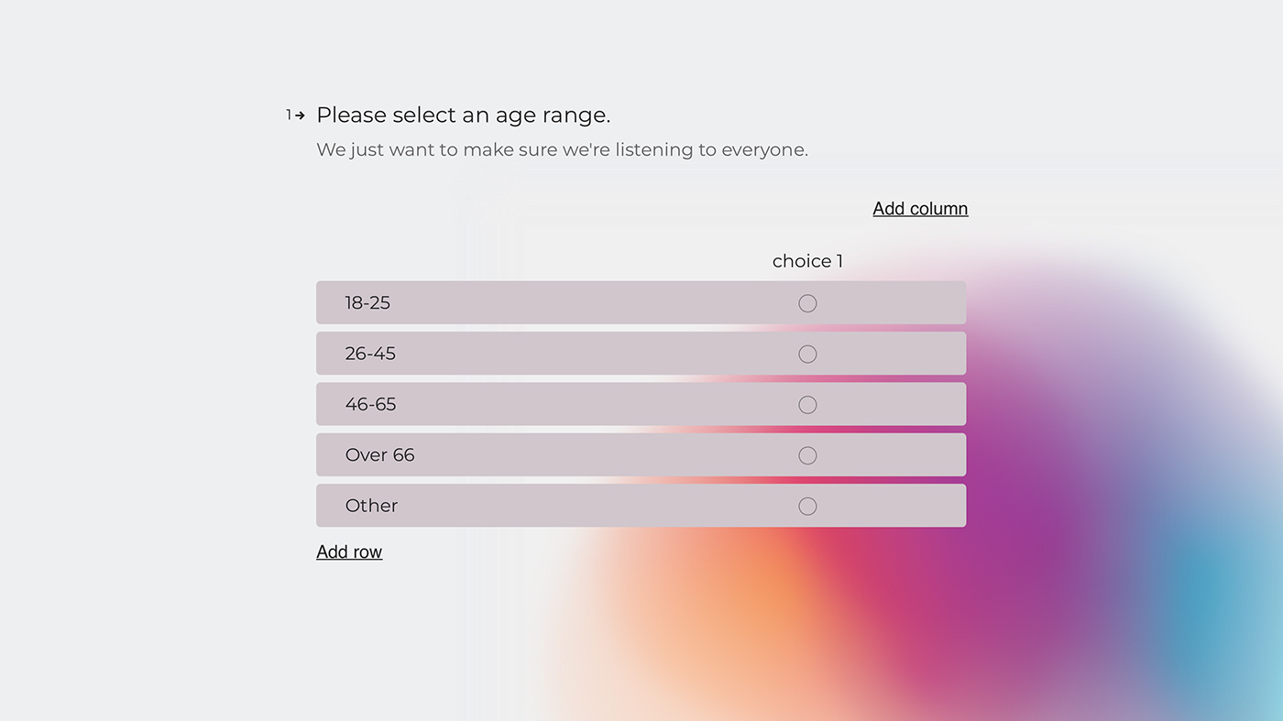The height and width of the screenshot is (721, 1283).
Task: Click the question number '1'
Action: point(290,115)
